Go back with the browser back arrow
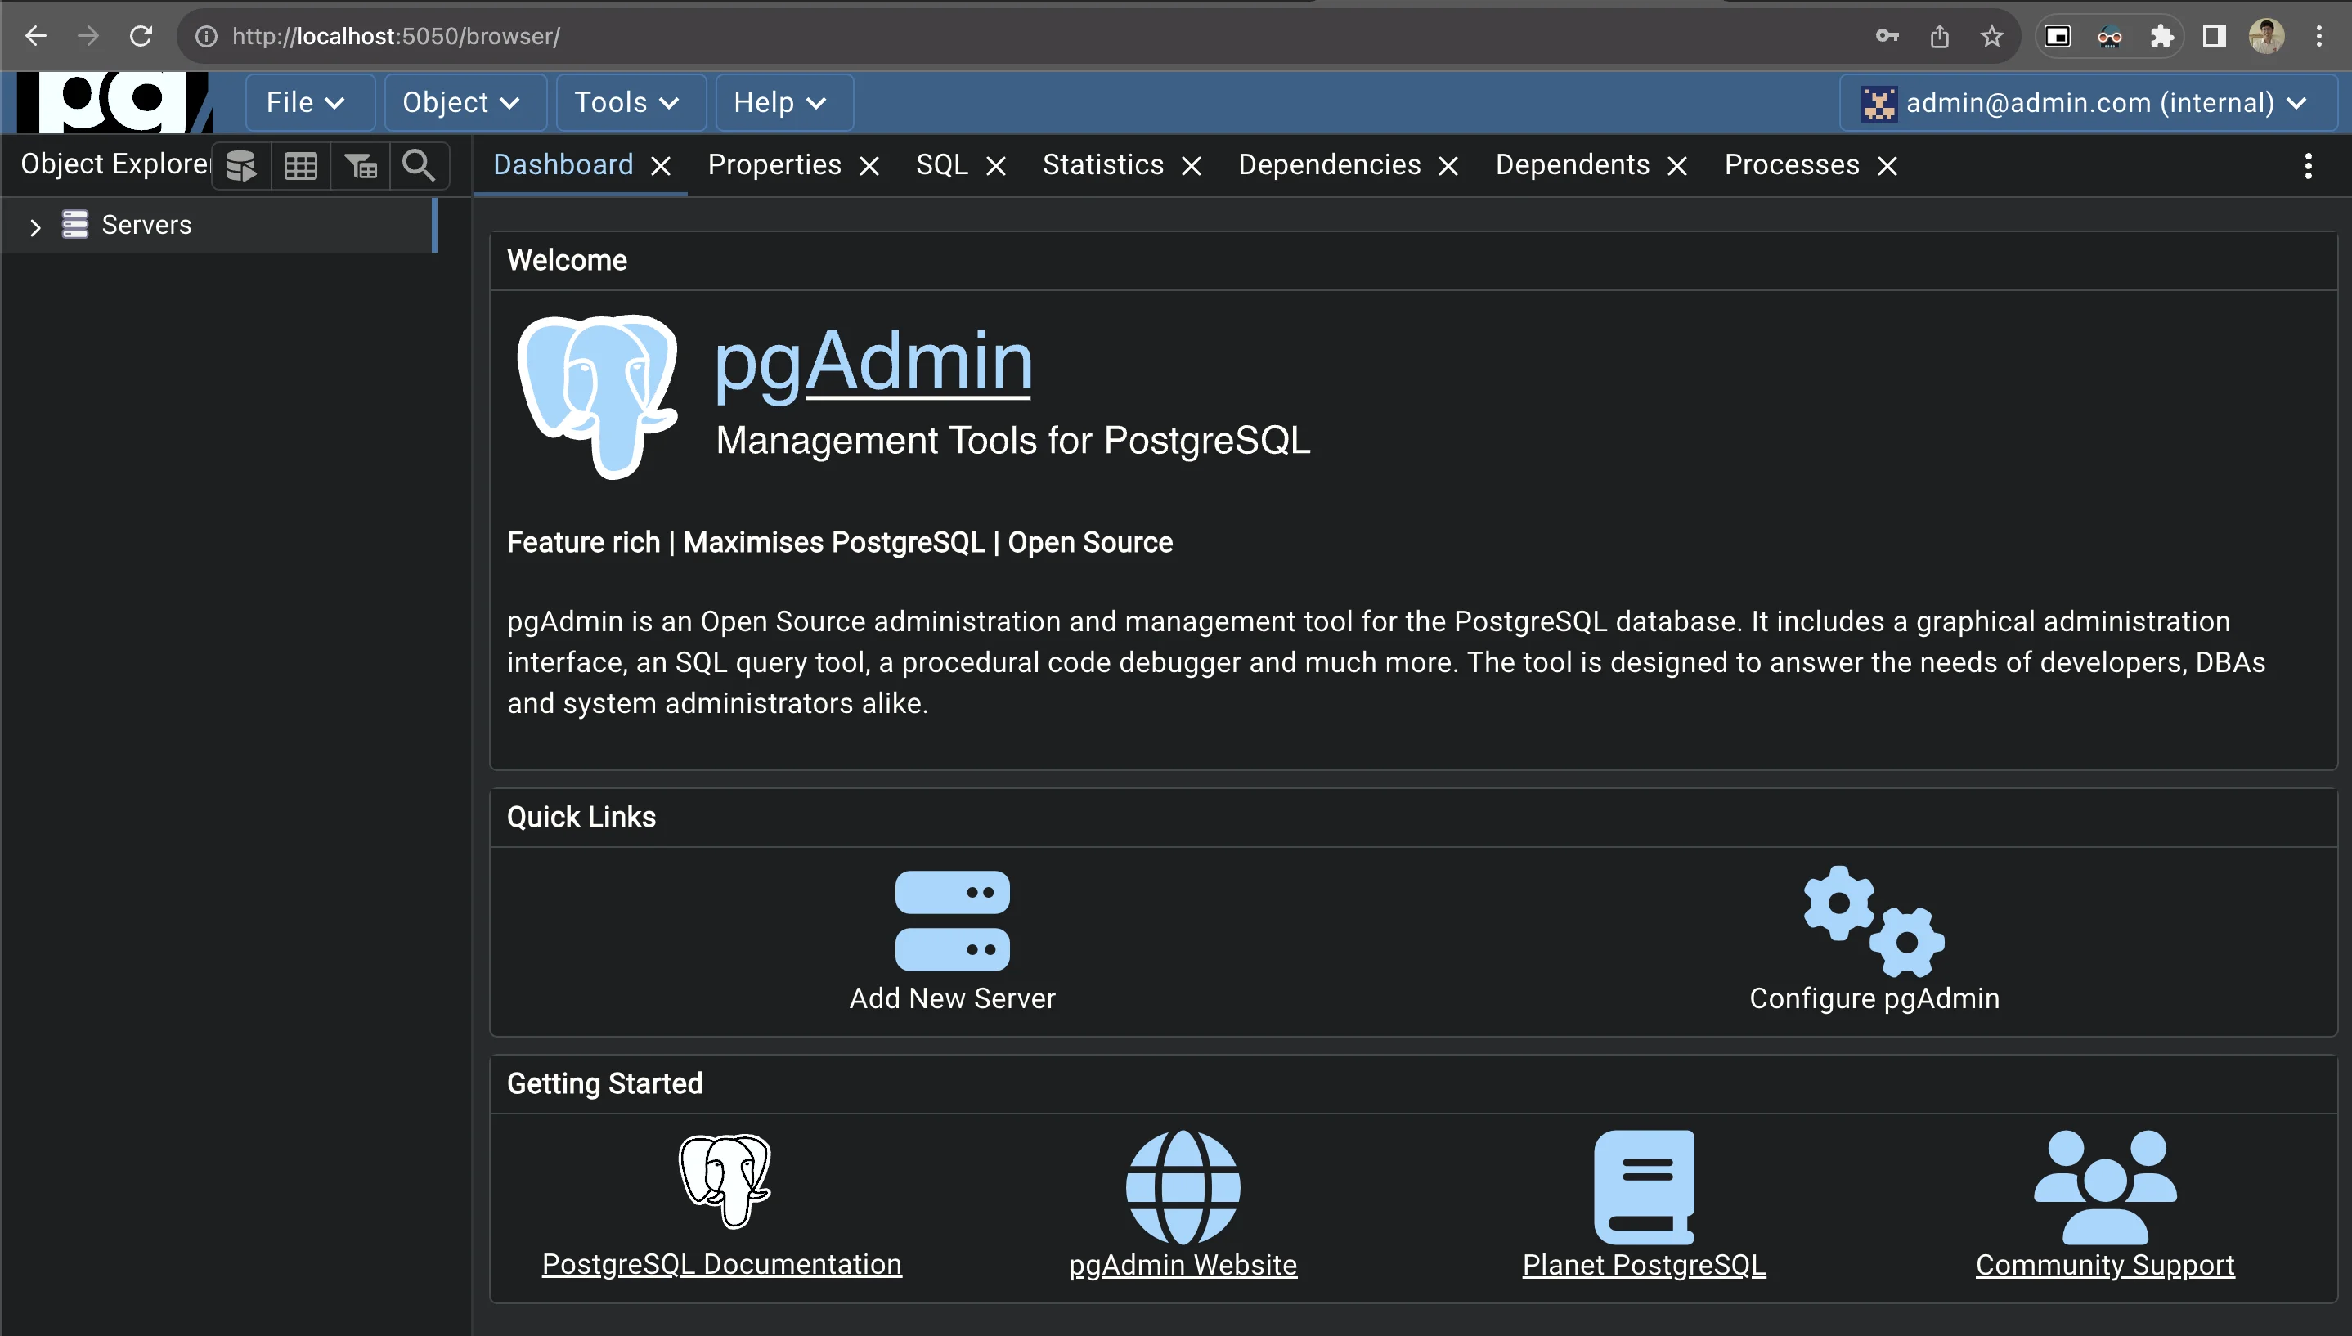The image size is (2352, 1336). coord(36,36)
